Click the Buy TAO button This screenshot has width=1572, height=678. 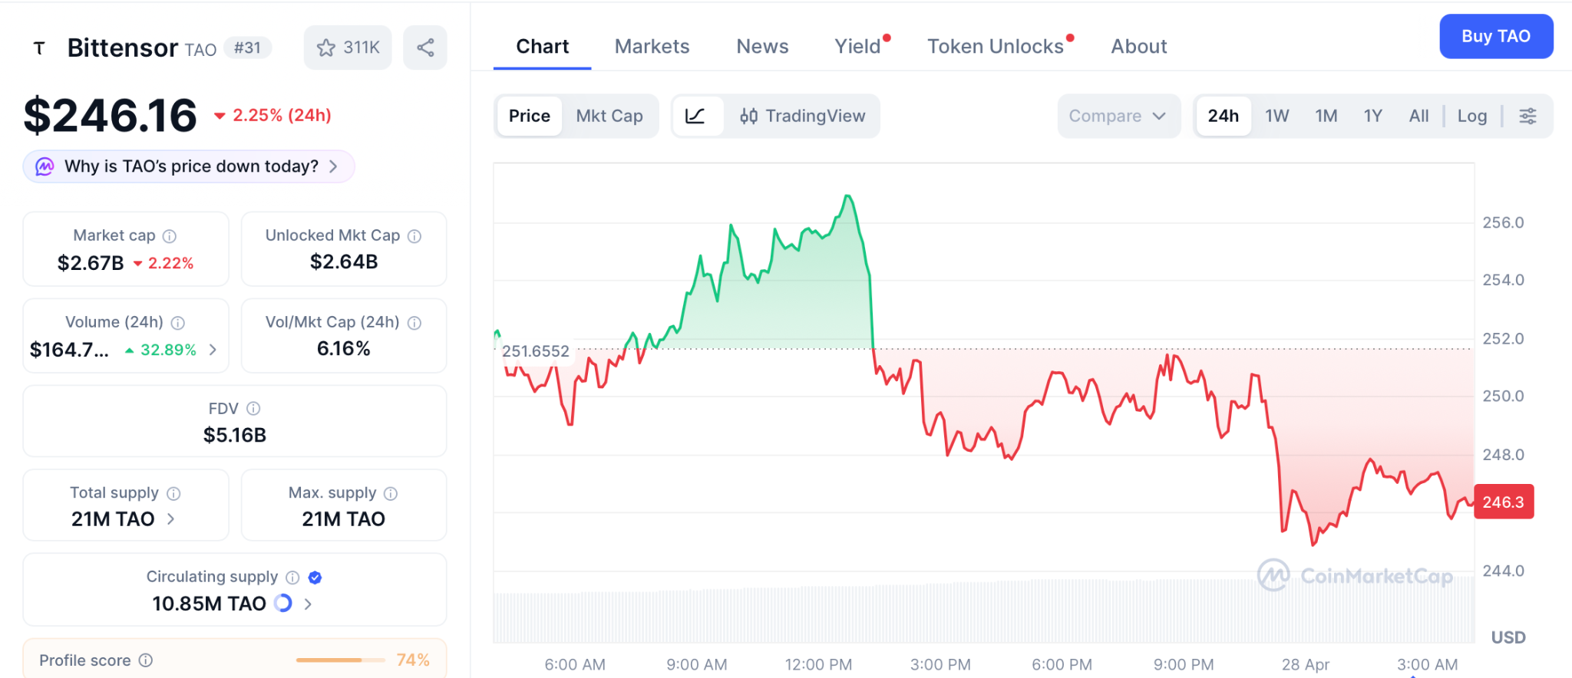(x=1495, y=36)
